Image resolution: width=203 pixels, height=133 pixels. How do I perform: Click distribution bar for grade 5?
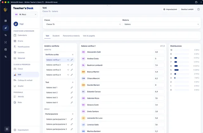(182, 70)
